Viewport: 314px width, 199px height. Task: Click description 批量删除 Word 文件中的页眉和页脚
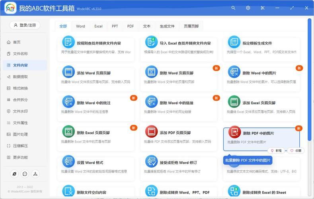click(169, 82)
